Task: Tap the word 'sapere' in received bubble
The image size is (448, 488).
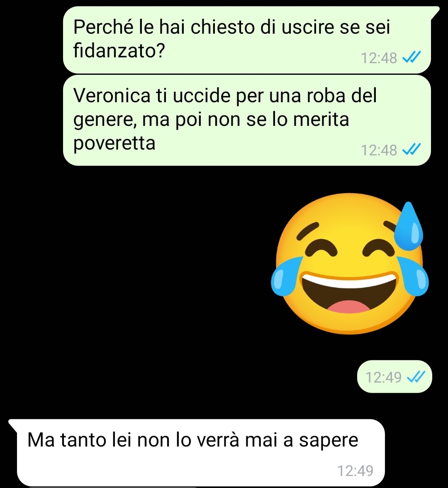Action: [329, 440]
